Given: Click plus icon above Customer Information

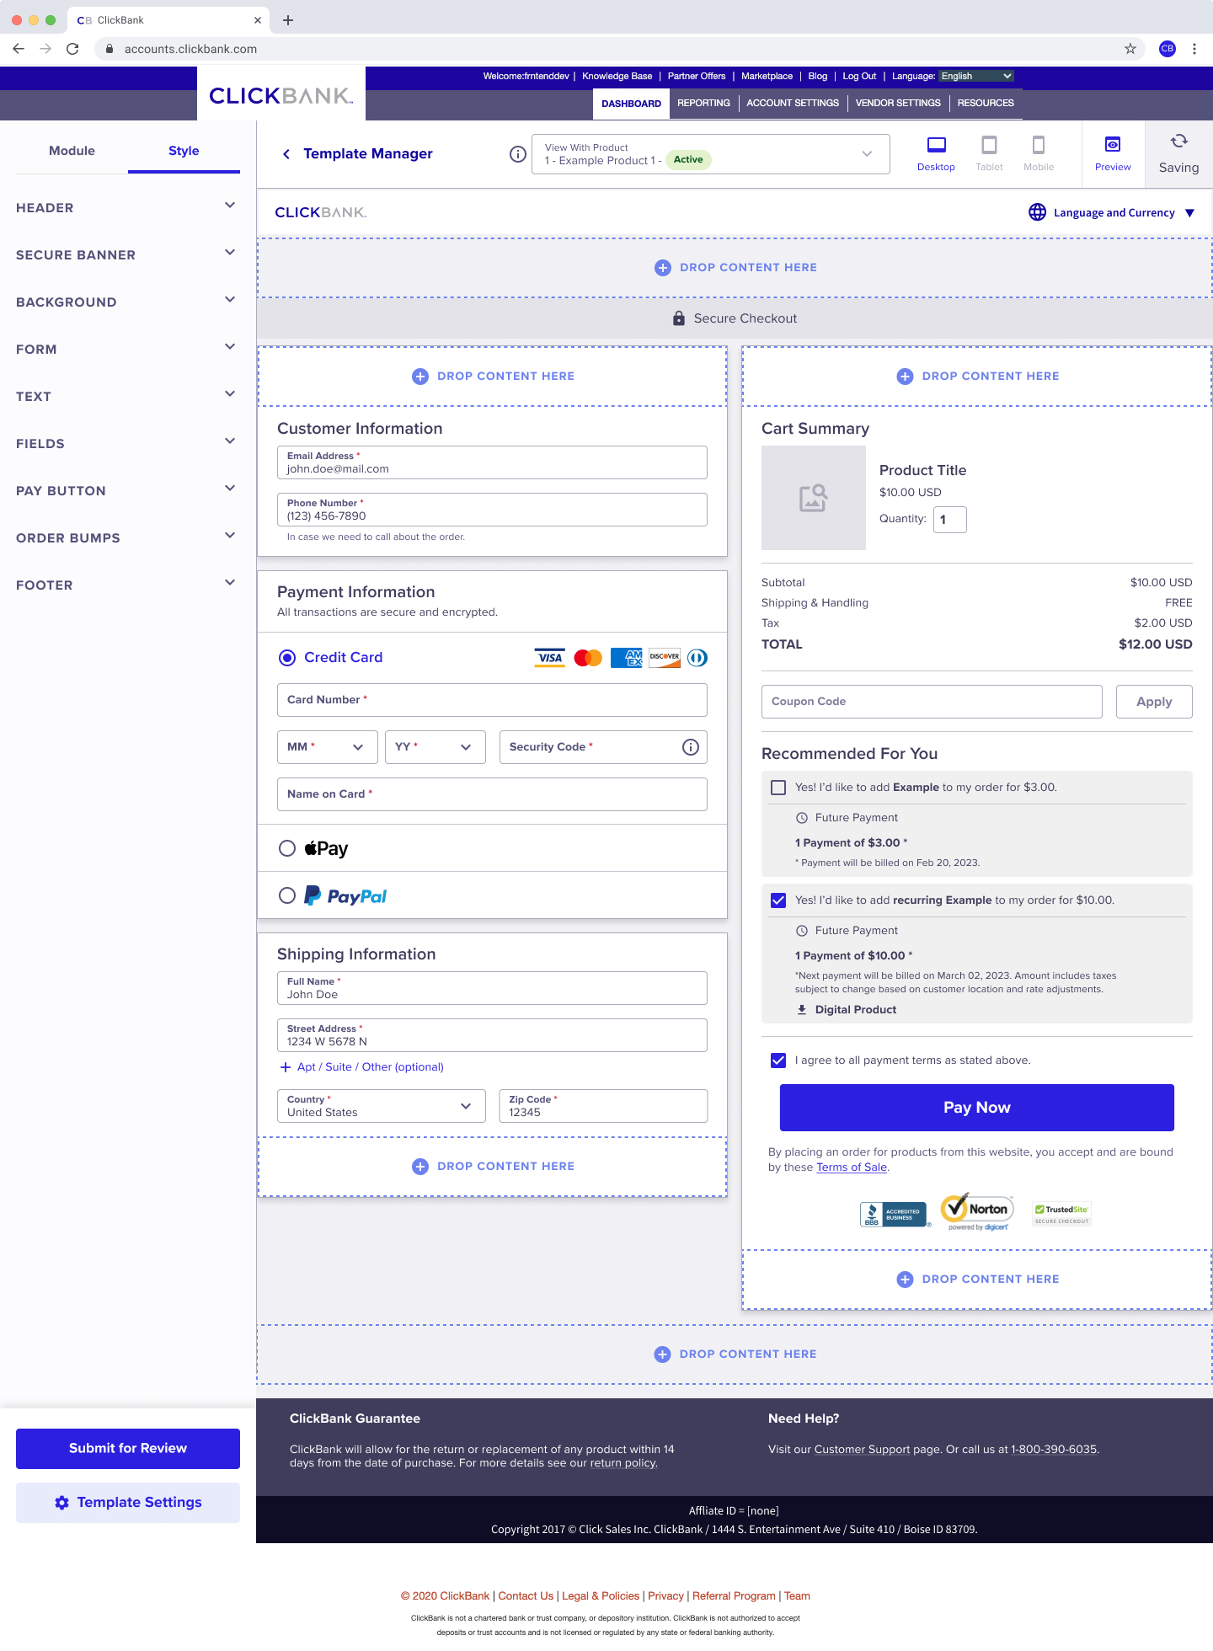Looking at the screenshot, I should click(x=420, y=377).
